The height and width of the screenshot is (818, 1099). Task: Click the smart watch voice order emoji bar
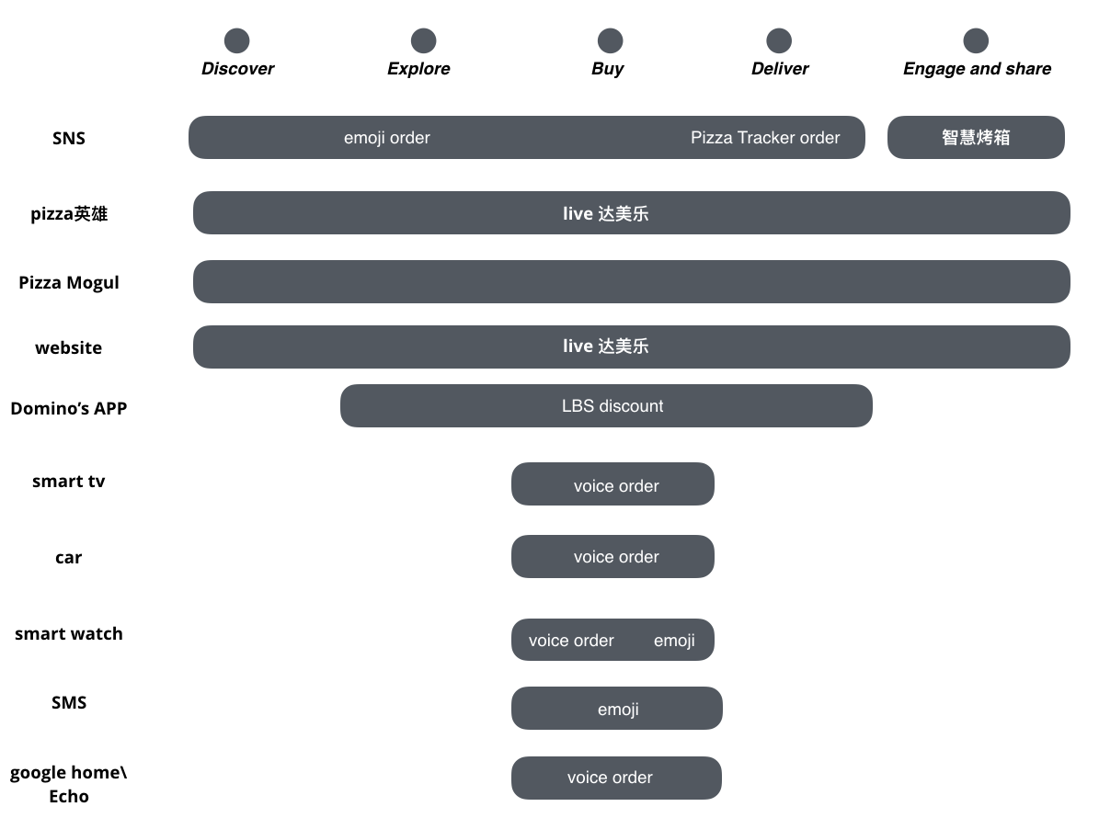tap(612, 640)
